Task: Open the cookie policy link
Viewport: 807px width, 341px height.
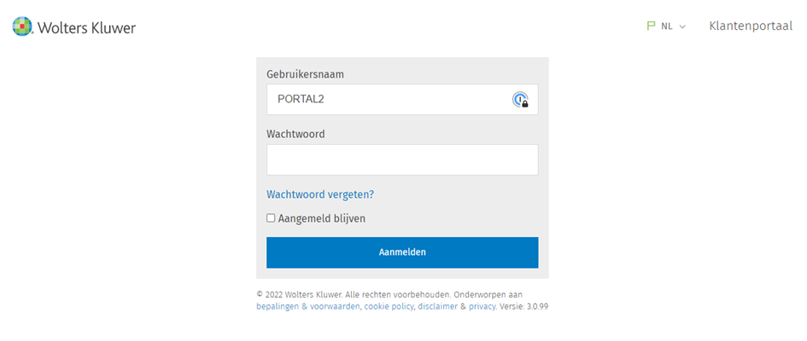Action: [389, 307]
